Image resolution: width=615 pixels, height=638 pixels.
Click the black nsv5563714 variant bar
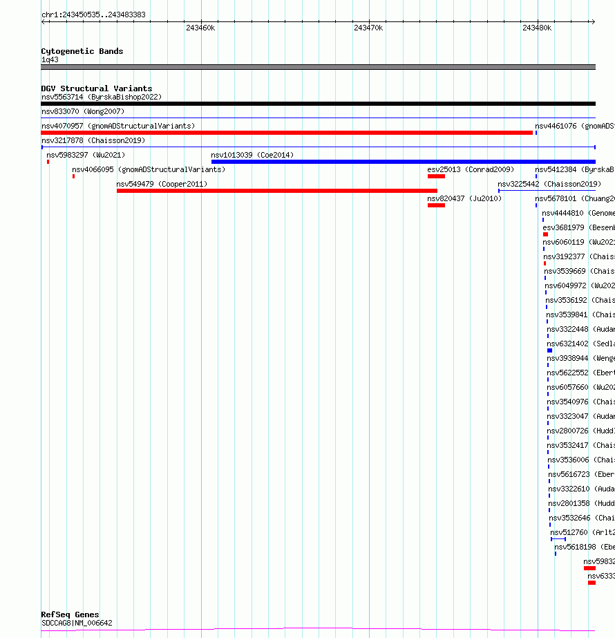[318, 104]
